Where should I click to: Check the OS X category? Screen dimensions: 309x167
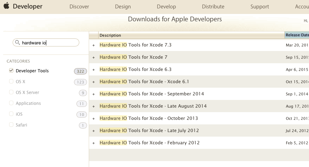pos(11,81)
